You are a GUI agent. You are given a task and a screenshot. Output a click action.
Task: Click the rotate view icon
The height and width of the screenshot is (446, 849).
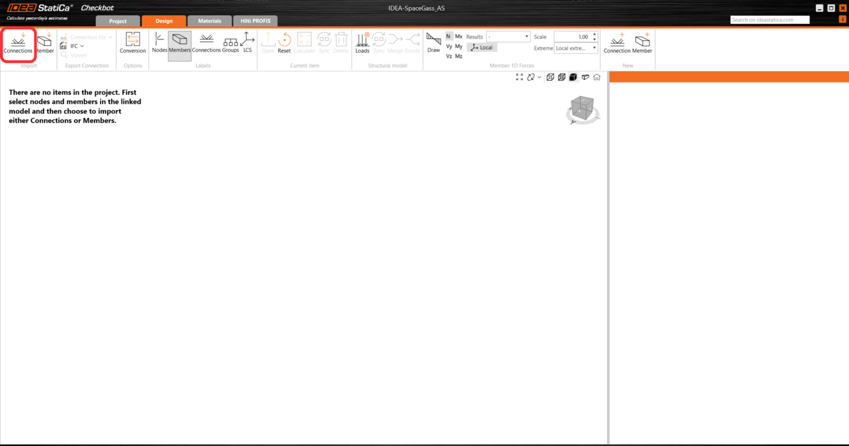click(x=531, y=78)
